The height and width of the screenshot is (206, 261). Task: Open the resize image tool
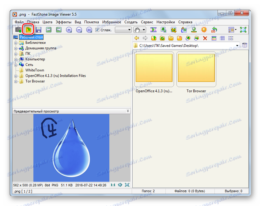click(164, 30)
